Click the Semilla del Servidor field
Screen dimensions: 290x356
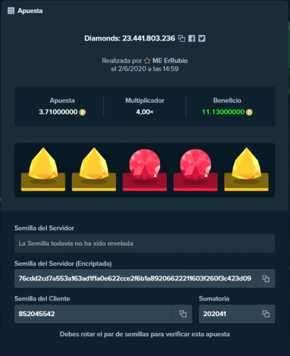[x=144, y=244]
